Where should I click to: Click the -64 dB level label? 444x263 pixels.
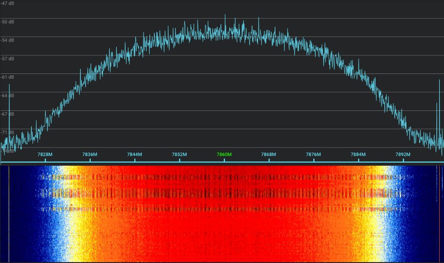coord(7,95)
